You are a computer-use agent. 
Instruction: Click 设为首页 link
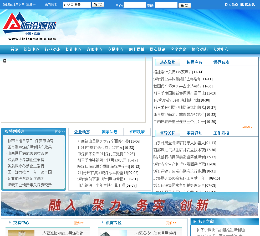click(x=232, y=5)
